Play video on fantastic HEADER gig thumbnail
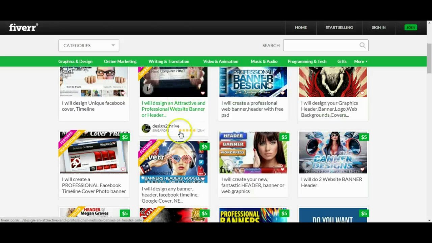432x243 pixels. tap(227, 165)
